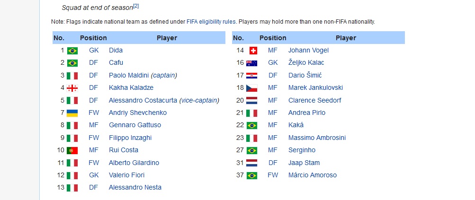Click the Australia flag beside Željko Kalac
This screenshot has width=475, height=200.
pyautogui.click(x=251, y=63)
